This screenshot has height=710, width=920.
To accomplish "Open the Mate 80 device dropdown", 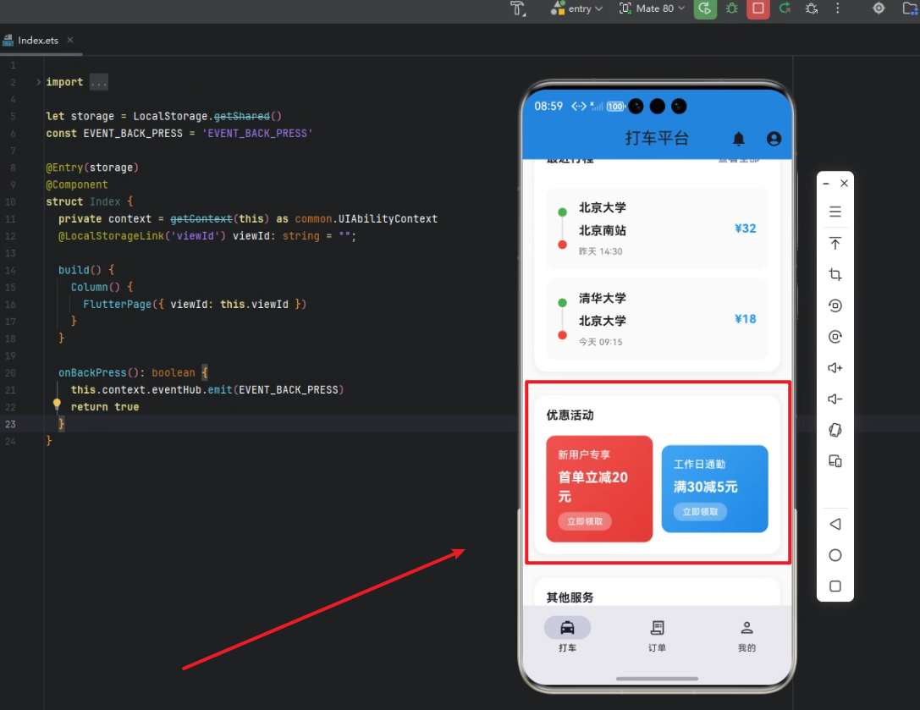I will coord(652,8).
